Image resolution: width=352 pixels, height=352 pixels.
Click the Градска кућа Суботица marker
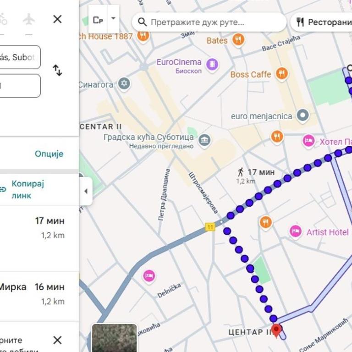[x=205, y=139]
